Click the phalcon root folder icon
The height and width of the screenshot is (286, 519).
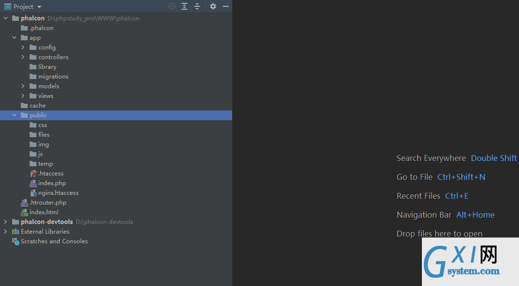[x=16, y=18]
